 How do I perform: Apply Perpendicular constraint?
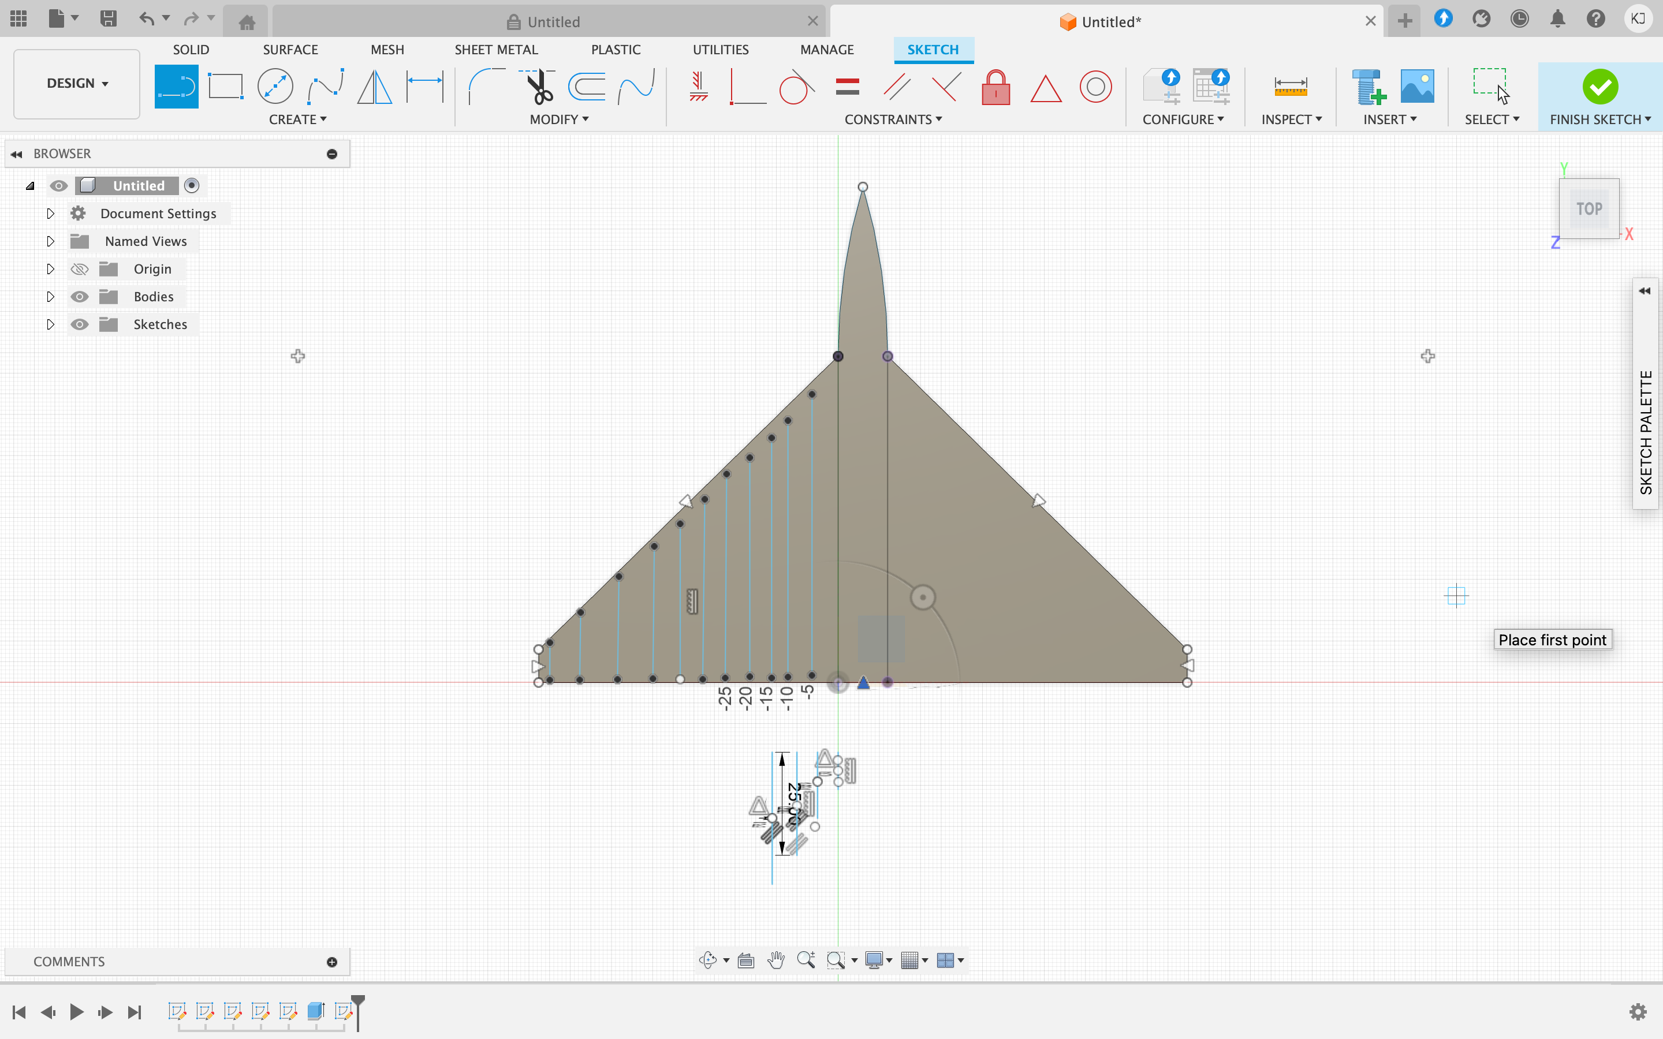(x=748, y=87)
